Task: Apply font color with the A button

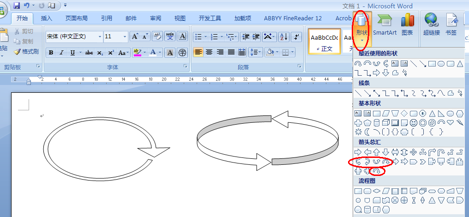Action: point(153,53)
